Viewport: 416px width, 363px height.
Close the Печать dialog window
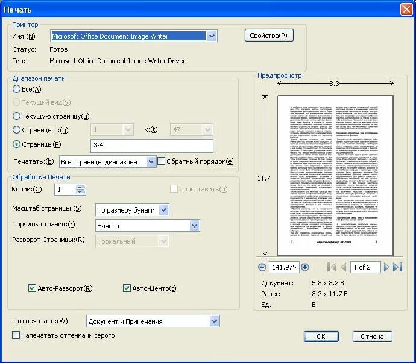[x=406, y=10]
